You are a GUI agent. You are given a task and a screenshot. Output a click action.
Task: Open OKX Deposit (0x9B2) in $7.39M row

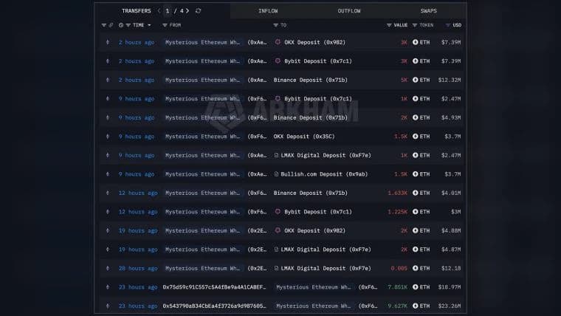[x=315, y=42]
